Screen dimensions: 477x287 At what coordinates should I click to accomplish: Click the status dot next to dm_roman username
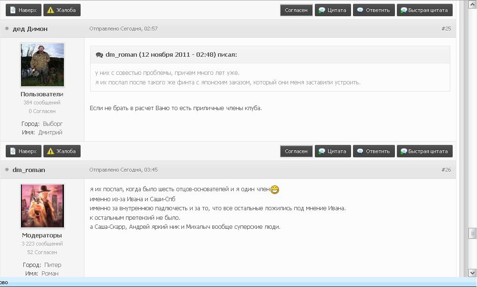(x=7, y=170)
